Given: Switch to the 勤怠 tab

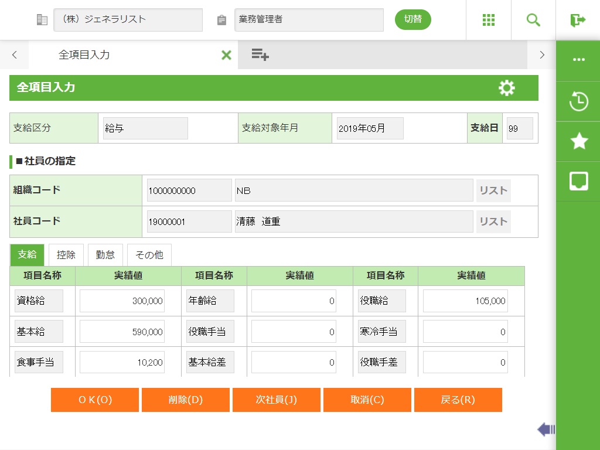Looking at the screenshot, I should pyautogui.click(x=105, y=255).
